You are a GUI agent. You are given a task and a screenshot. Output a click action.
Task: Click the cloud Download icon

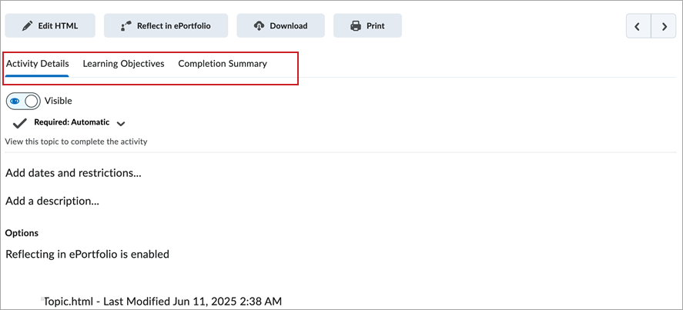click(259, 26)
